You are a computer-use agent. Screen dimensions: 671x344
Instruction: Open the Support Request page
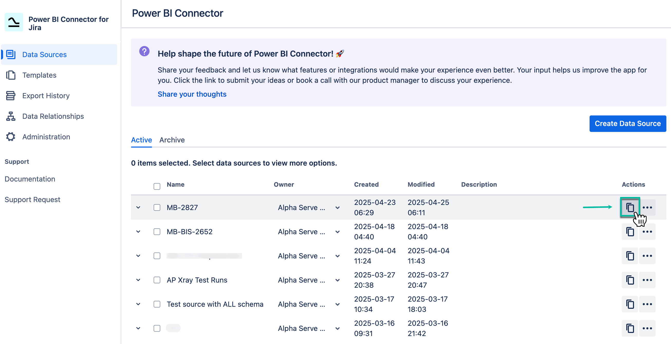point(33,199)
